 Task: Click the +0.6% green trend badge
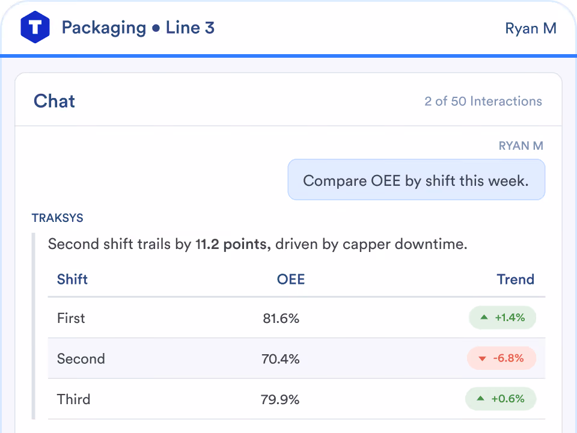(x=501, y=398)
